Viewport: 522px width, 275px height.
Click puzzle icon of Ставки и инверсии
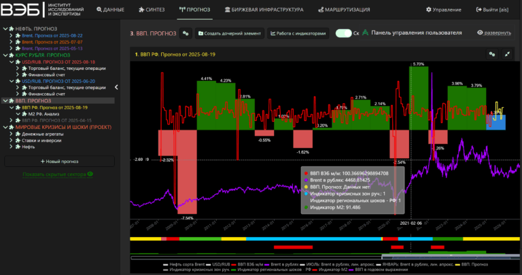tap(18, 141)
